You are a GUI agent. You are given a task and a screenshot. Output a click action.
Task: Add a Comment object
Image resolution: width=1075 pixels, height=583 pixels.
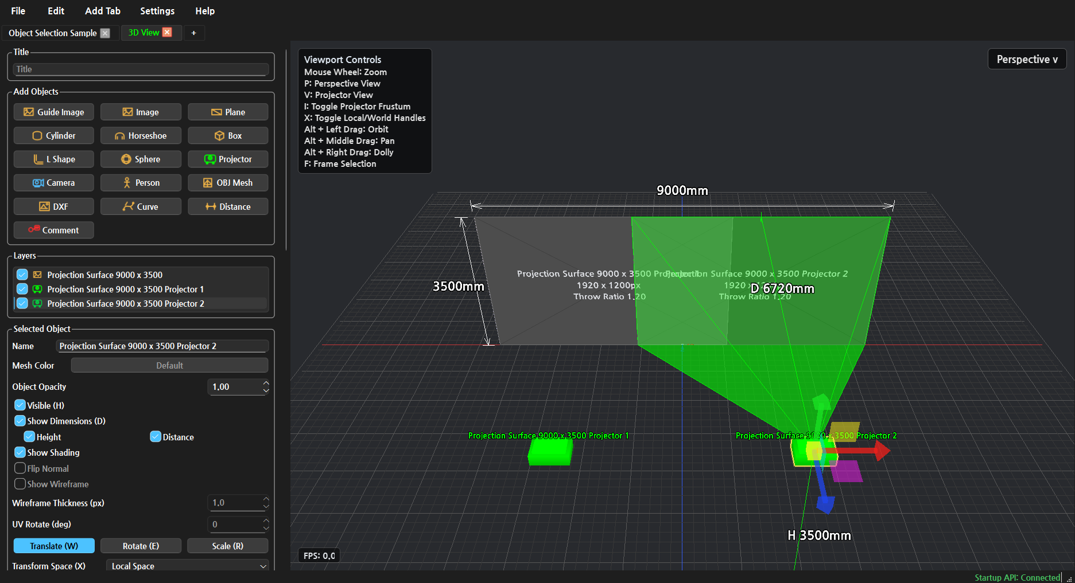click(x=53, y=230)
